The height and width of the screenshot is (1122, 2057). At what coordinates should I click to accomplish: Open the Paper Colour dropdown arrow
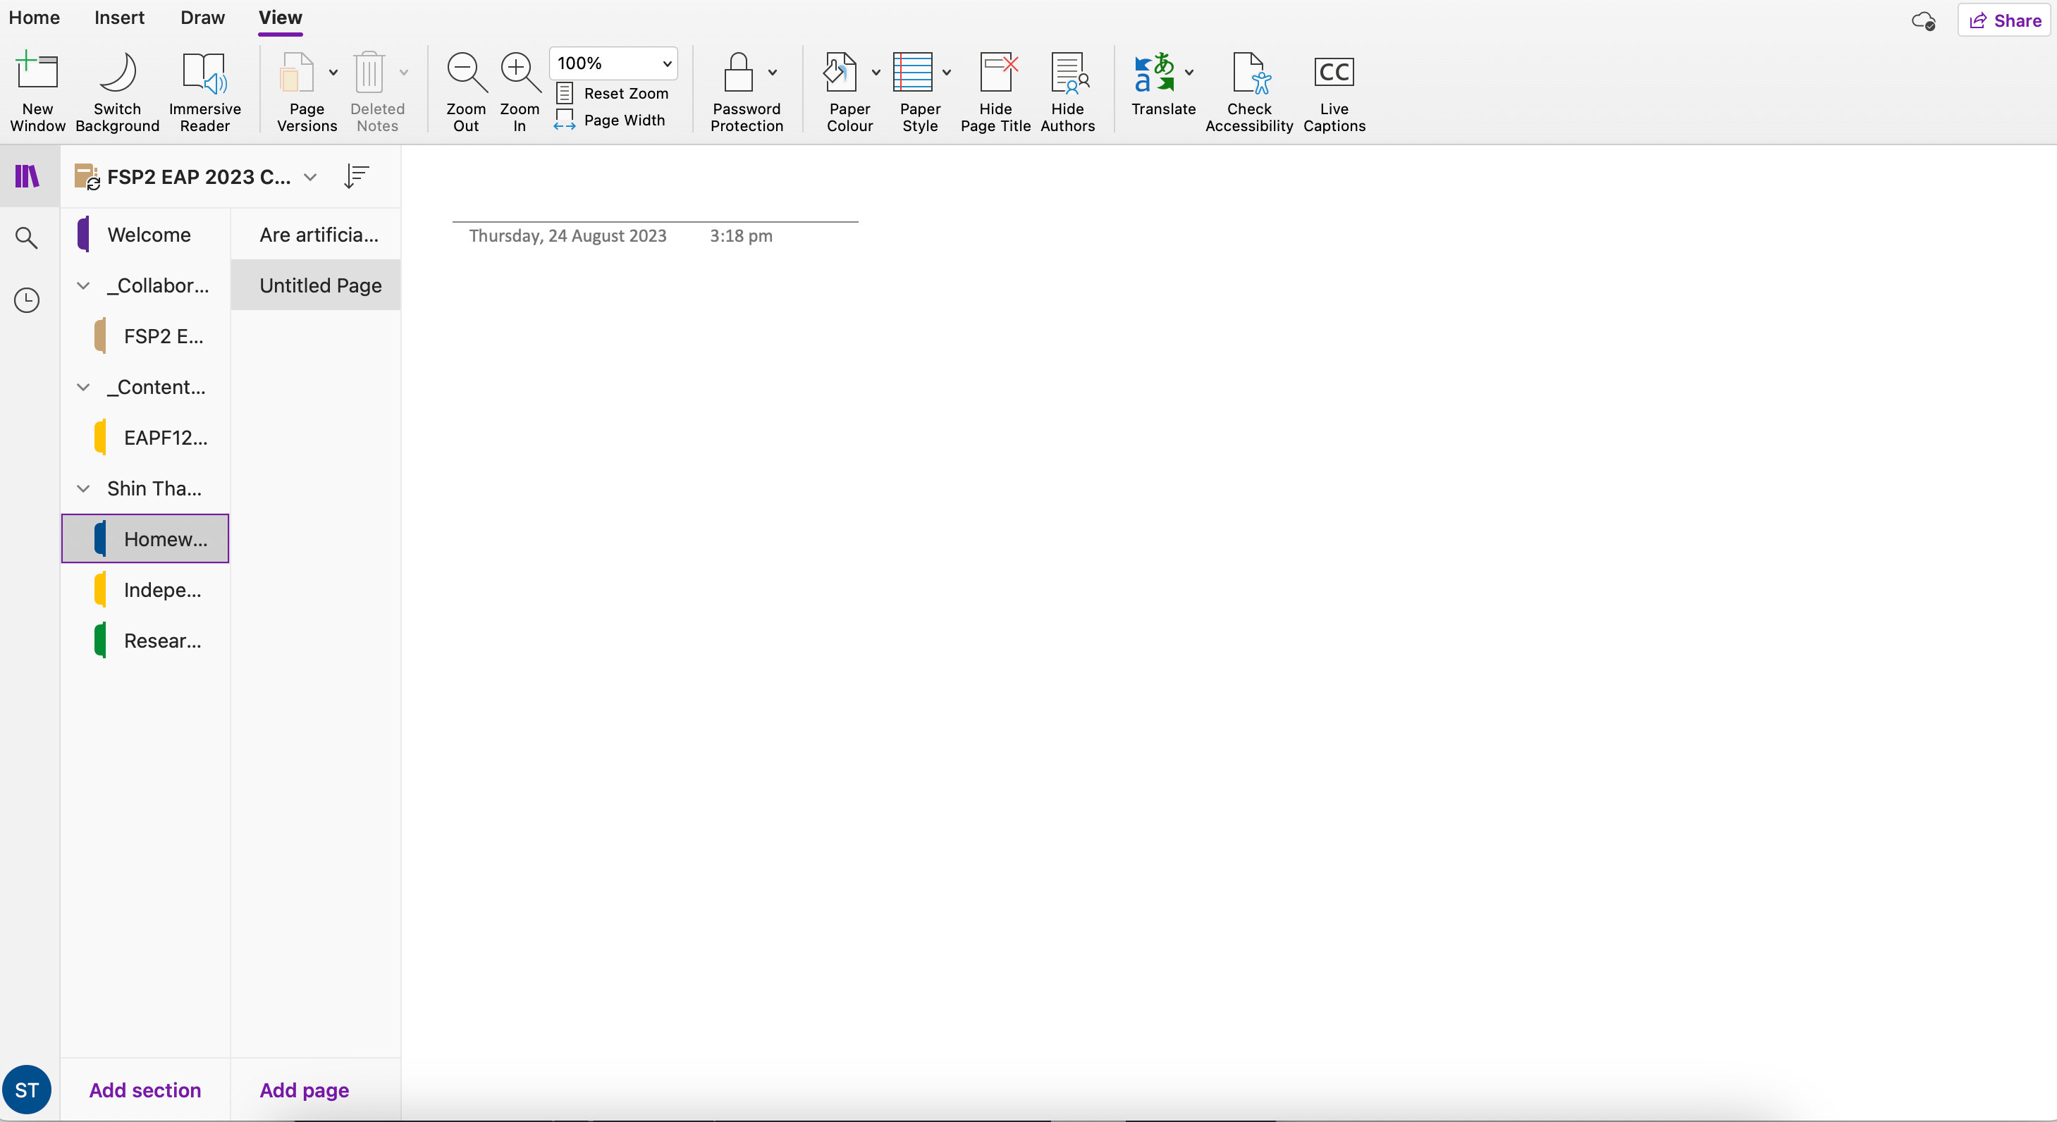876,73
